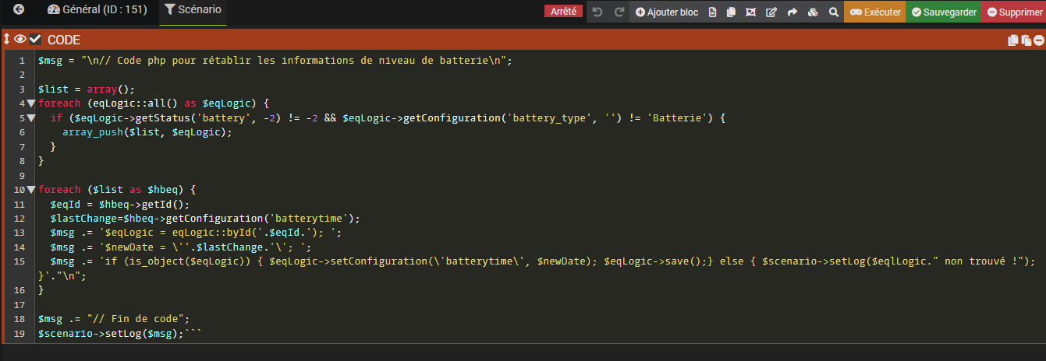Undo the last scenario change
This screenshot has width=1046, height=361.
coord(597,12)
